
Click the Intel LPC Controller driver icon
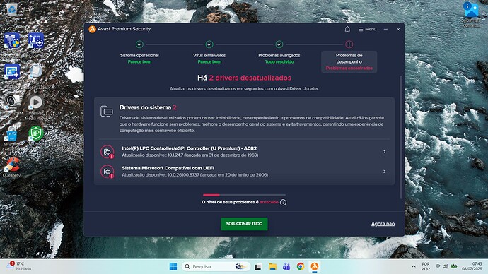(108, 152)
